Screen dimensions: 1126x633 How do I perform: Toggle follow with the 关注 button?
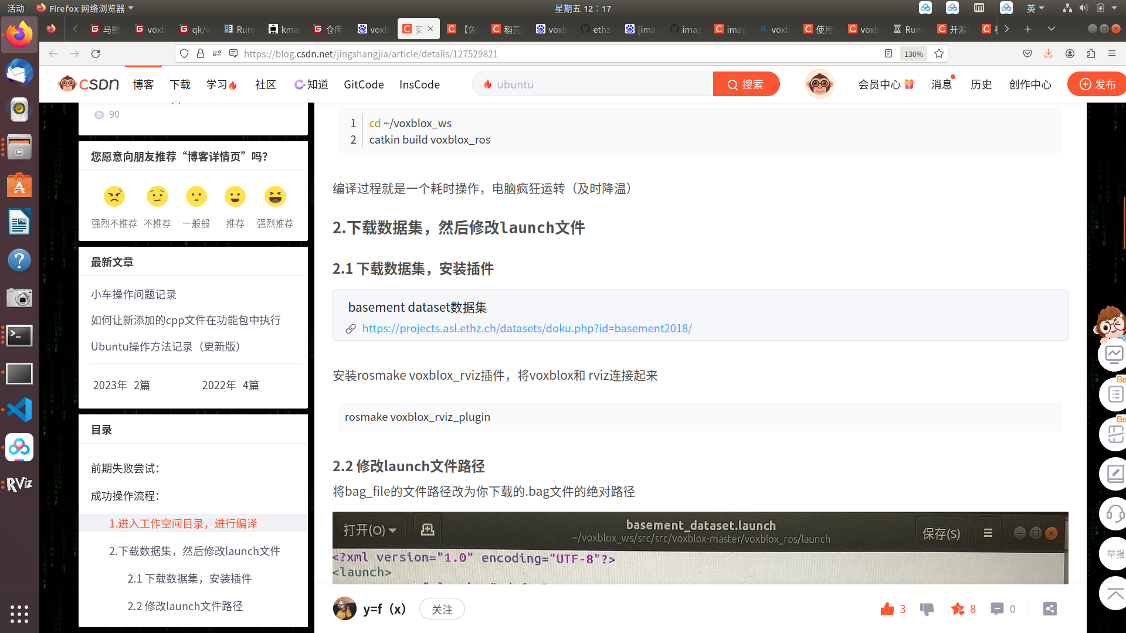442,609
